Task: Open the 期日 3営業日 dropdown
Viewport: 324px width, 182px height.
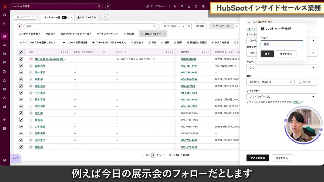Action: click(x=270, y=82)
